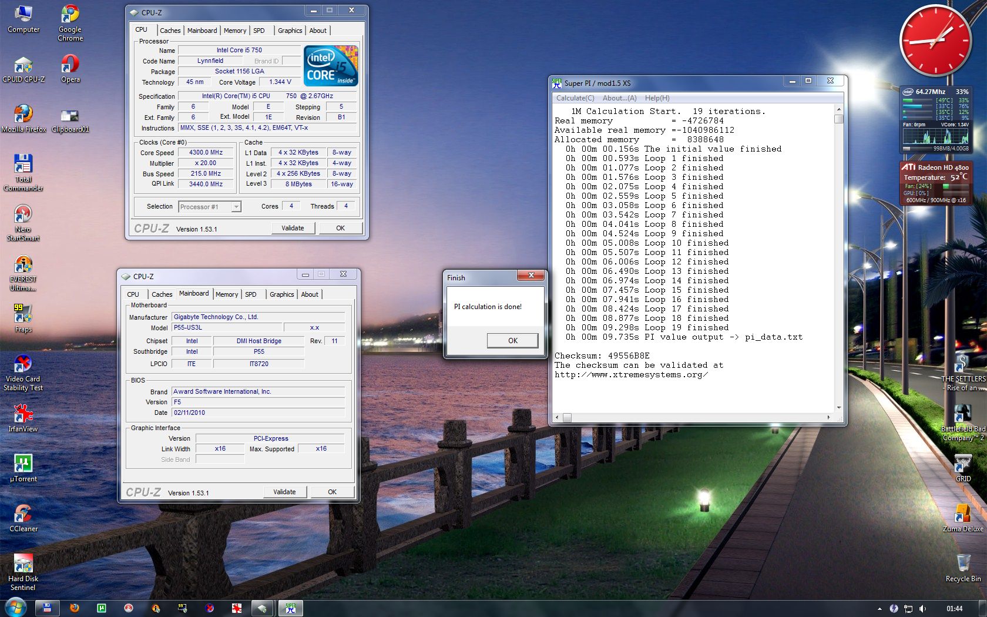The height and width of the screenshot is (617, 987).
Task: Show hidden tray icons arrow
Action: point(879,609)
